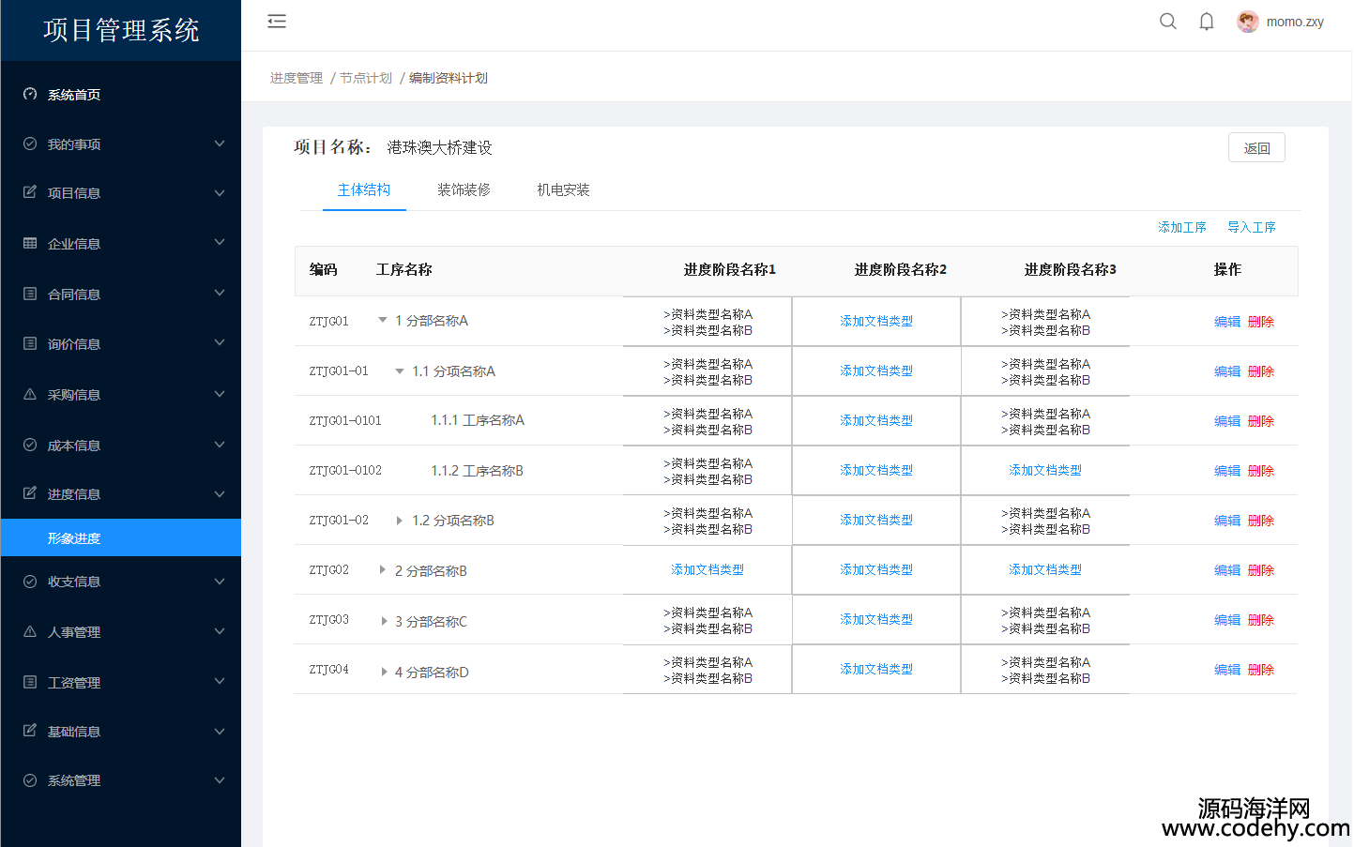Open notifications bell icon
Viewport: 1354px width, 847px height.
1207,22
